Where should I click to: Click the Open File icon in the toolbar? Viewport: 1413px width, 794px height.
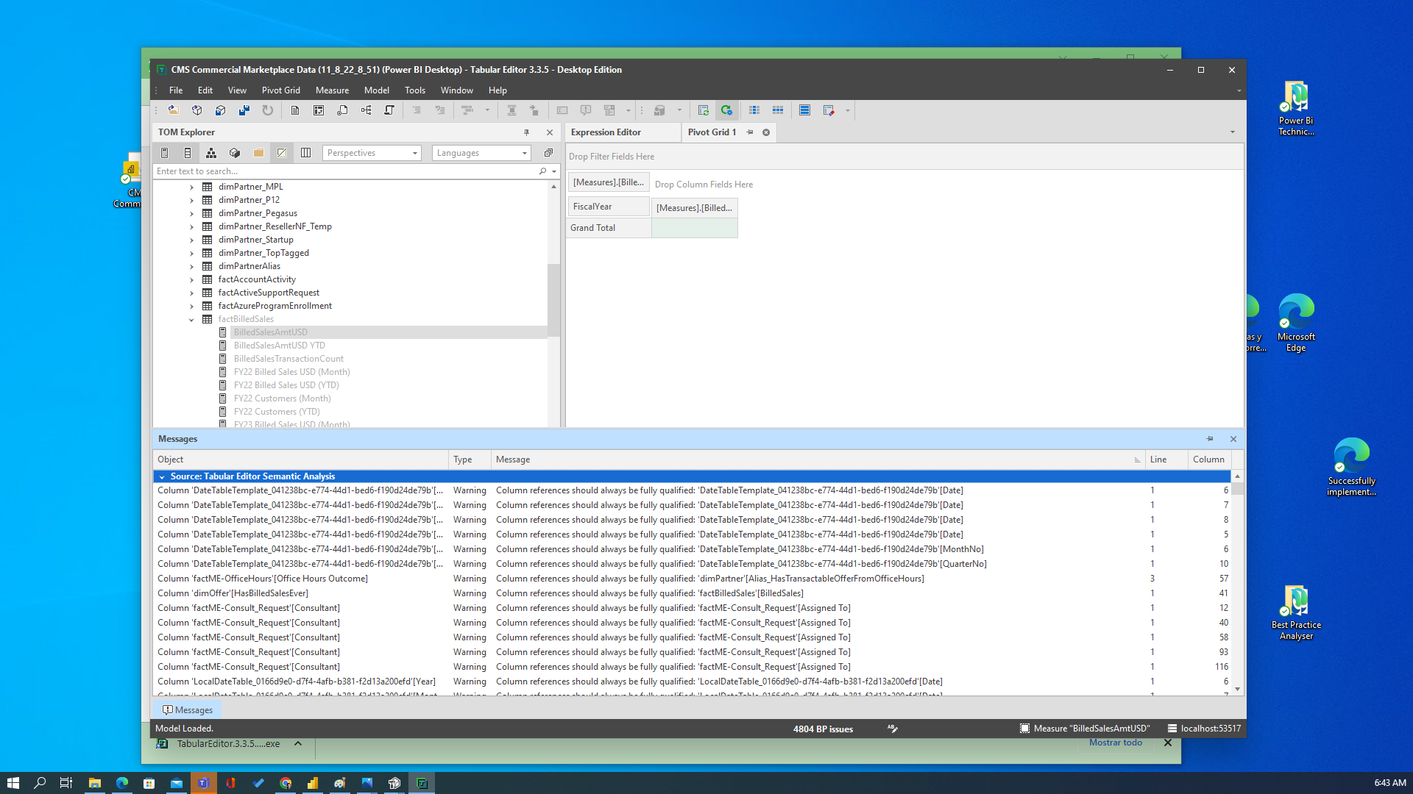(173, 110)
